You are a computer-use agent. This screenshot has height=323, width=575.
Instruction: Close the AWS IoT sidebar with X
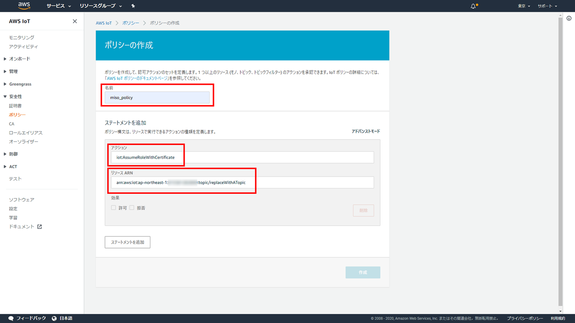coord(75,22)
